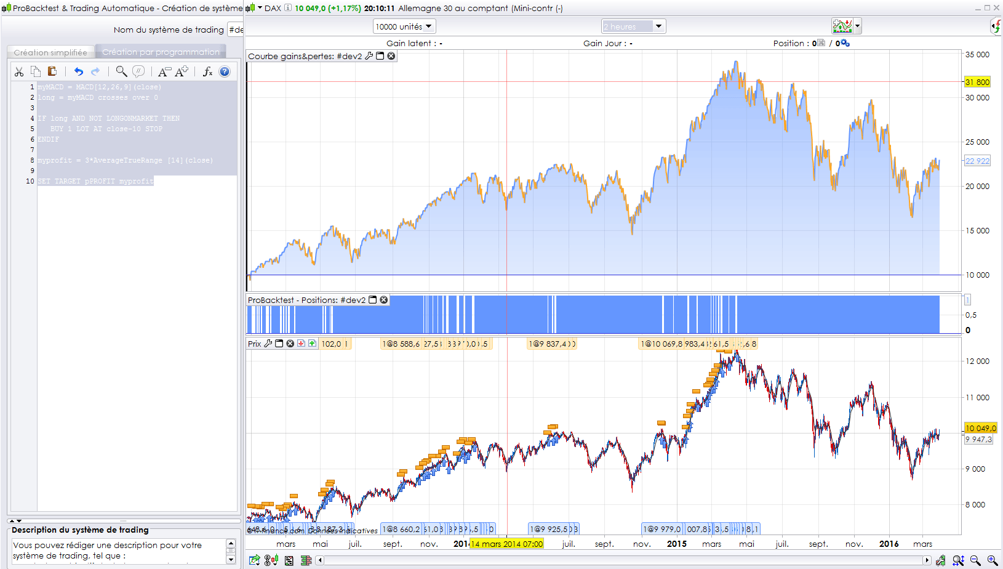
Task: Click the 1@8 660,2 trade label
Action: (401, 529)
